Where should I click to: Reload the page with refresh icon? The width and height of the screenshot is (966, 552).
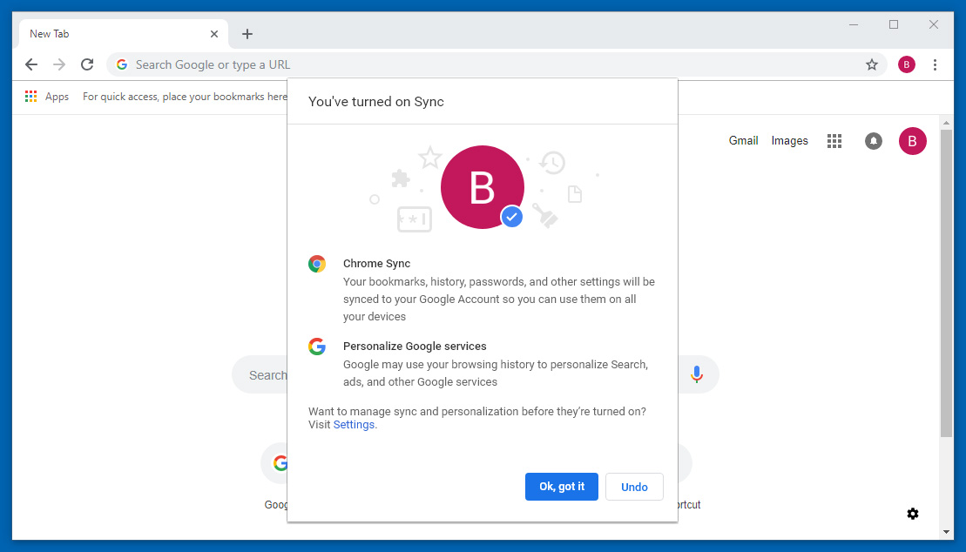point(87,64)
